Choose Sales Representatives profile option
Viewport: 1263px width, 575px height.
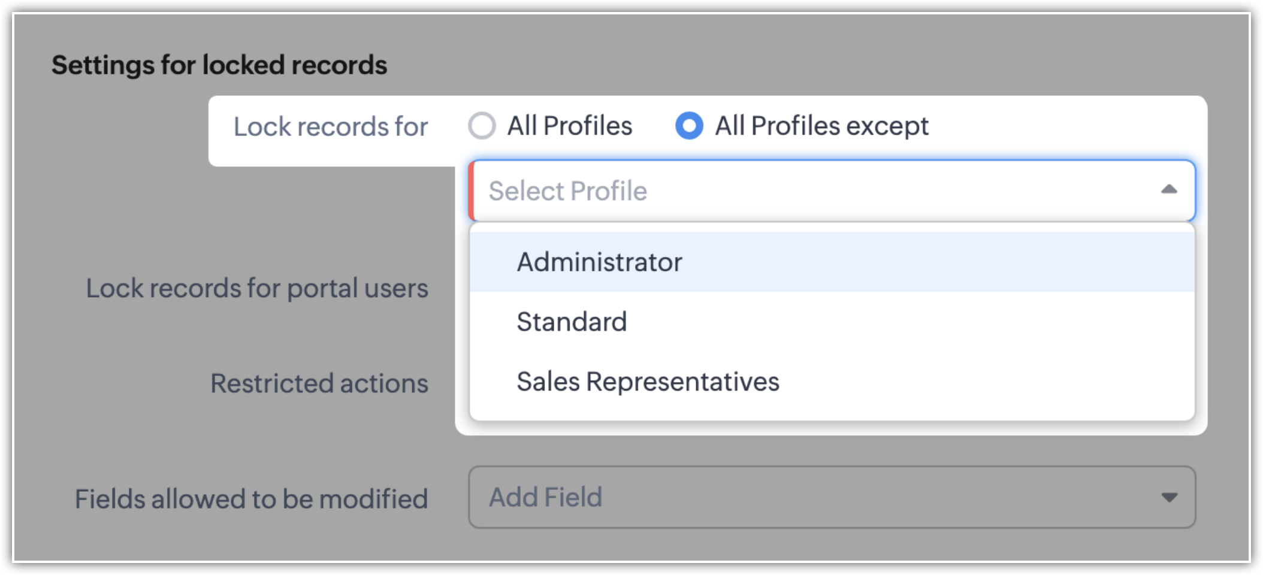coord(648,382)
